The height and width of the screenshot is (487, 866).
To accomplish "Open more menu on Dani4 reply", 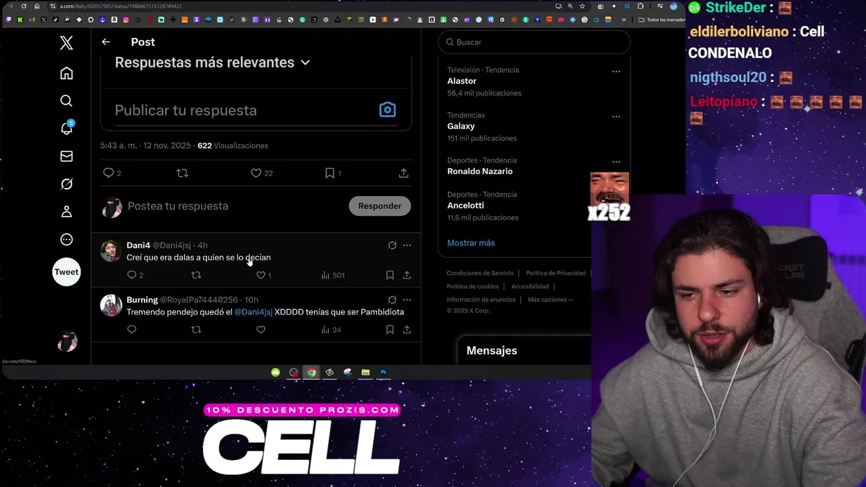I will coord(407,246).
